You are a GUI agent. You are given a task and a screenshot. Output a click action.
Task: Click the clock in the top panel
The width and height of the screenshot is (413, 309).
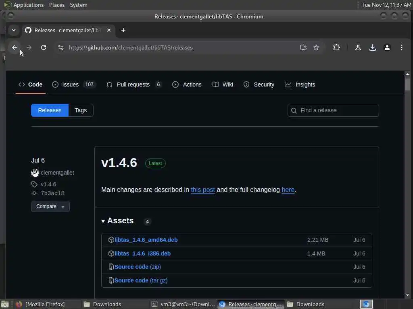[386, 5]
